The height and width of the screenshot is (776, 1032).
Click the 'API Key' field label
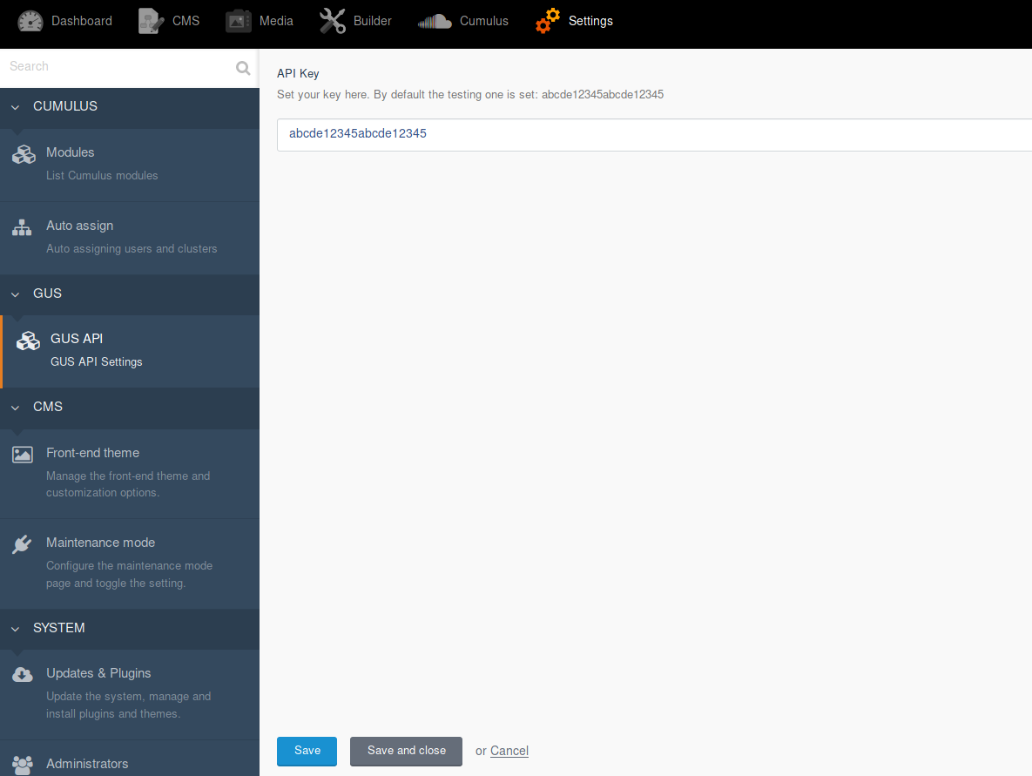[298, 74]
